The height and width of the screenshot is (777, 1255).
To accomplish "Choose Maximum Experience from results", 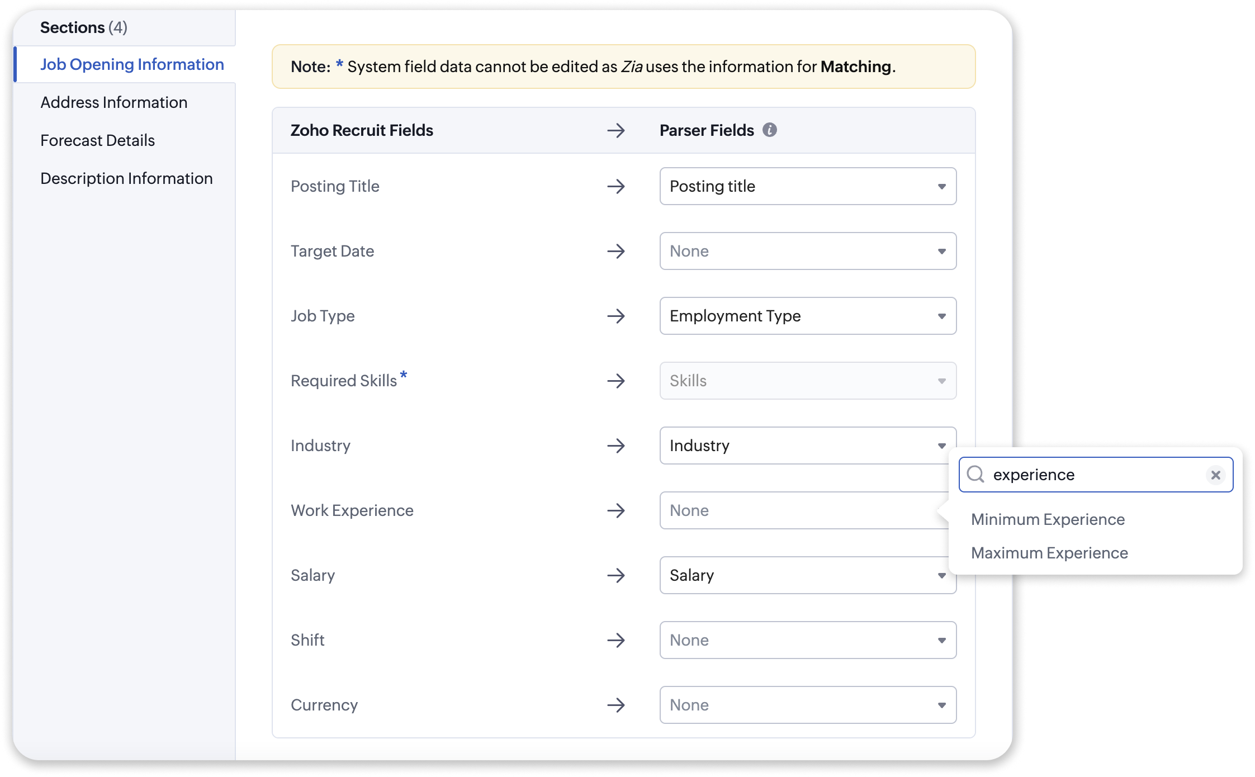I will tap(1049, 553).
